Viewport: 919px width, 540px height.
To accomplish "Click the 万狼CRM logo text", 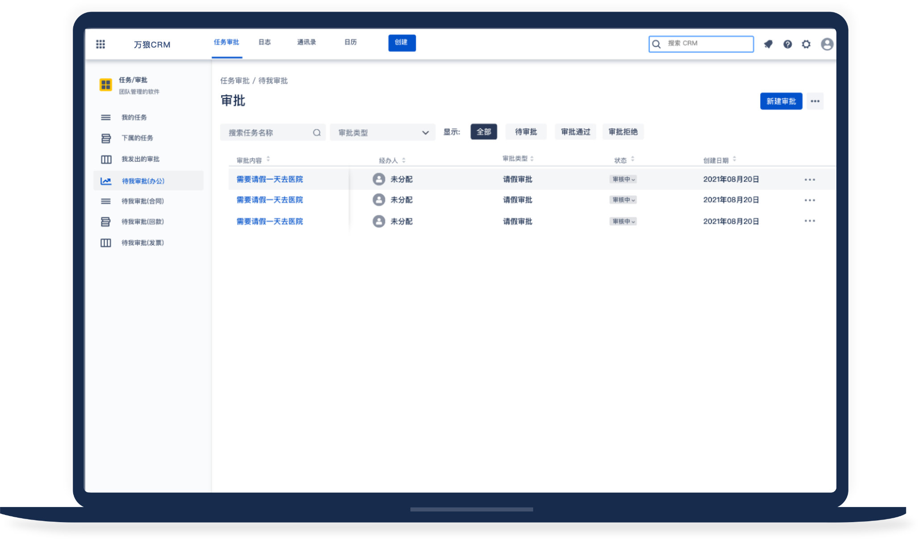I will 152,45.
